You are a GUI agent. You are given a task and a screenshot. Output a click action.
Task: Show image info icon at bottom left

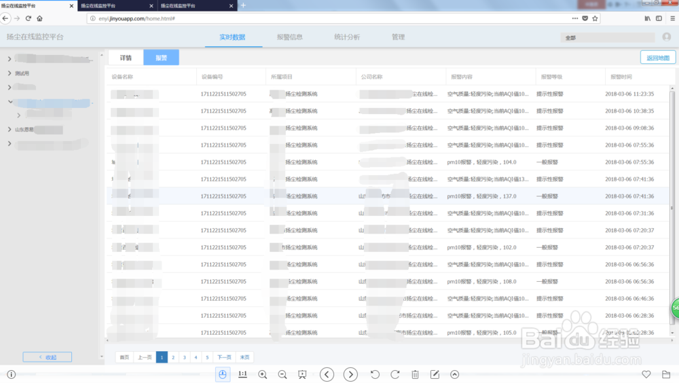coord(12,374)
